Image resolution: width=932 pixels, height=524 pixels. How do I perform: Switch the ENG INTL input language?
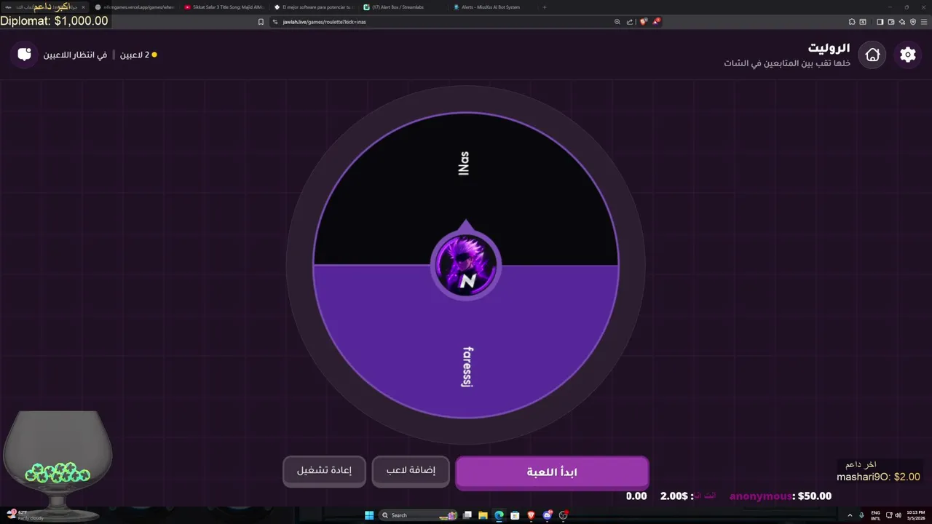click(x=875, y=516)
